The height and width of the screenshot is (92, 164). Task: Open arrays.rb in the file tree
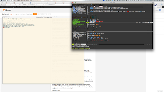point(75,31)
